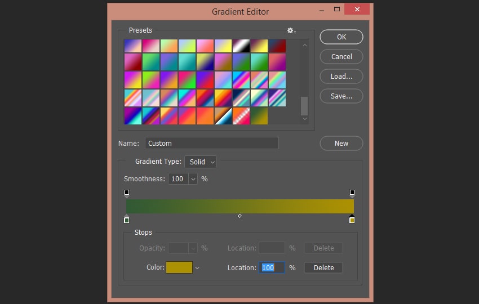Click the midpoint diamond below the gradient bar

pos(240,216)
